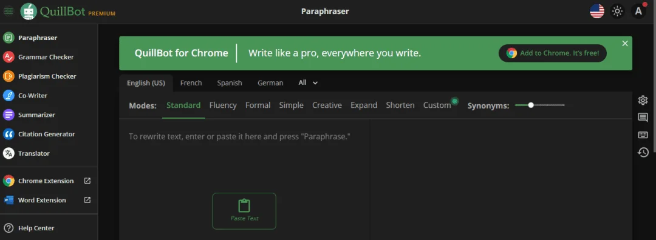Switch to English (US) language tab
This screenshot has width=656, height=240.
pyautogui.click(x=146, y=83)
